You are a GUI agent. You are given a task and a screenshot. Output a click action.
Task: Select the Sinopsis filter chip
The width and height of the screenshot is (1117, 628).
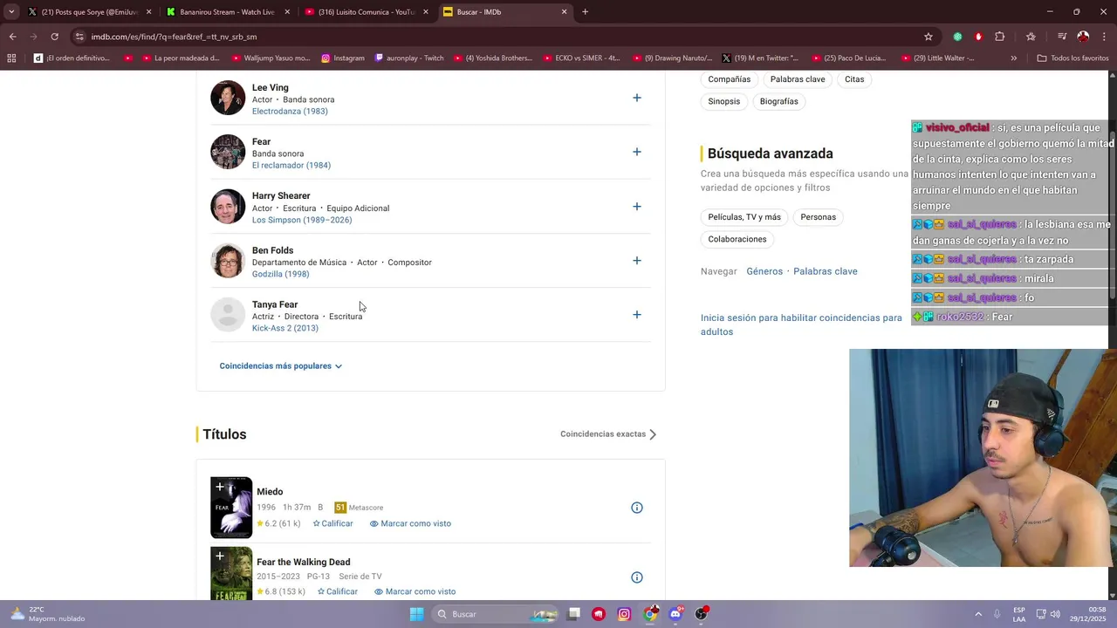point(724,101)
